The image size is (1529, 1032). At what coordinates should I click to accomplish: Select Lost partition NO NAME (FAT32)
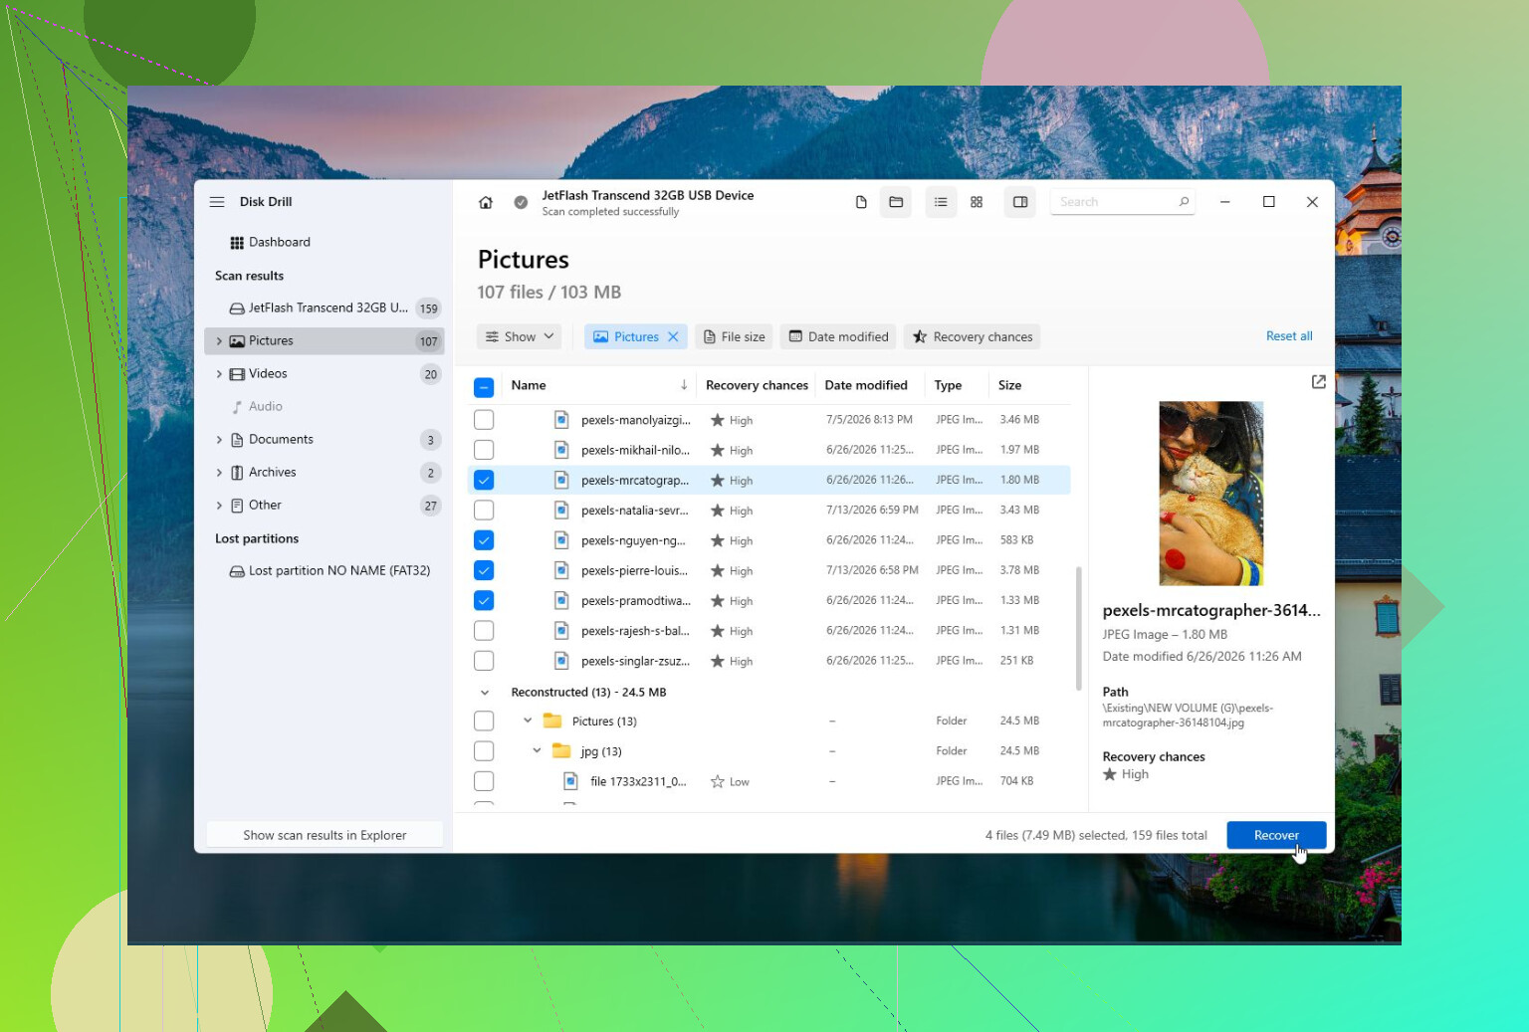coord(329,571)
